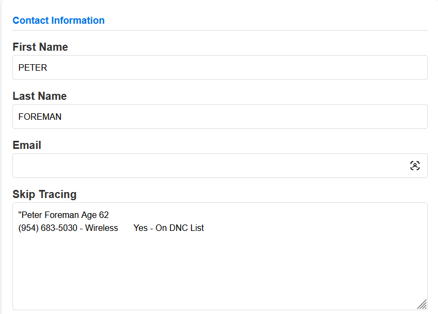Image resolution: width=438 pixels, height=314 pixels.
Task: Click the "Peter Foreman" name in Skip Tracing
Action: pos(51,215)
